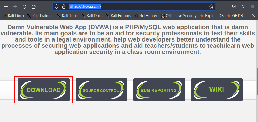The width and height of the screenshot is (258, 122).
Task: Go to the browser home page
Action: pos(33,6)
